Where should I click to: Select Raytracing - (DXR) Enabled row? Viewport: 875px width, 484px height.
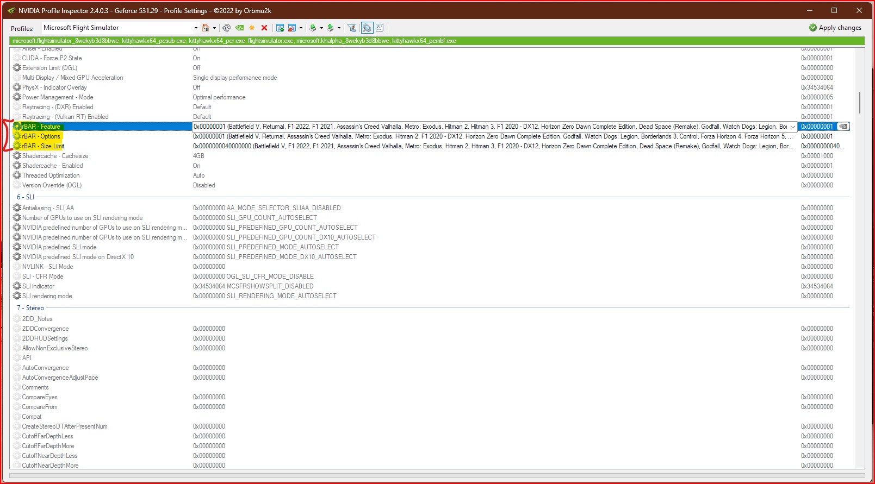431,107
